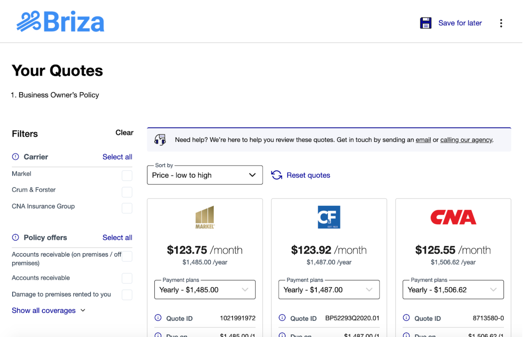Tick the Crum & Forster checkbox
This screenshot has height=337, width=523.
point(127,192)
